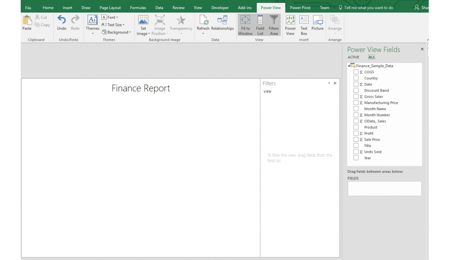449x260 pixels.
Task: Open the Background dropdown
Action: (116, 32)
